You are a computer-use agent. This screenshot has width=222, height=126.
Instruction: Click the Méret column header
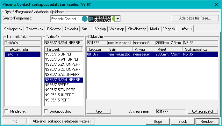(169, 49)
